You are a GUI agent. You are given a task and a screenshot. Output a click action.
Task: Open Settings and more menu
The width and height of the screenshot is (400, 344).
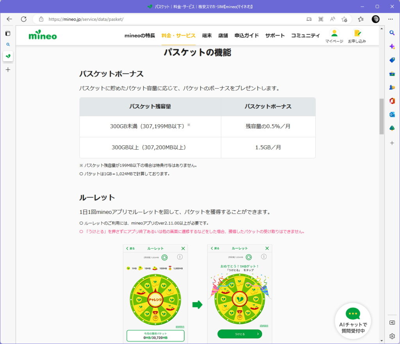[391, 19]
